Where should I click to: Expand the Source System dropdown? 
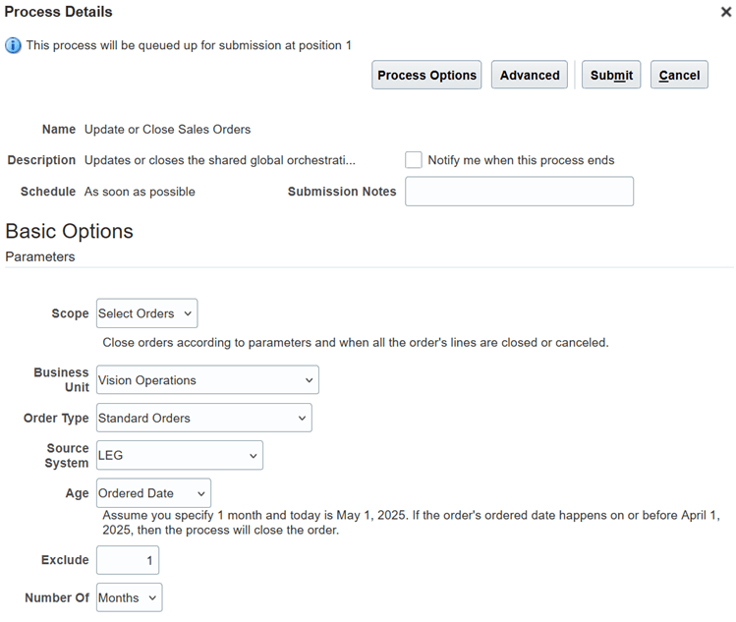179,456
